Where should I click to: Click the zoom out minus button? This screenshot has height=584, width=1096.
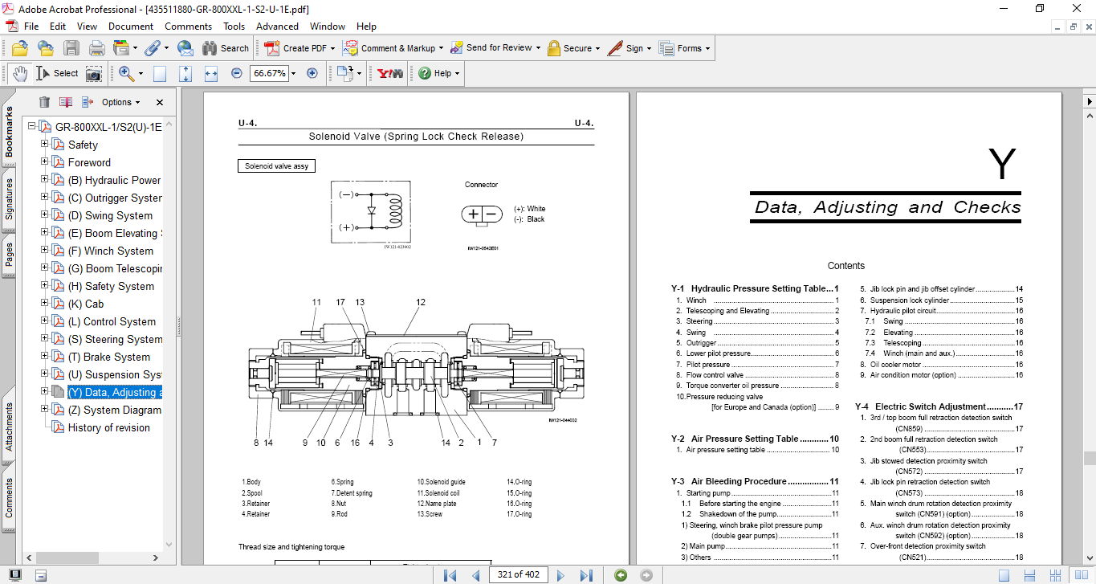[237, 73]
